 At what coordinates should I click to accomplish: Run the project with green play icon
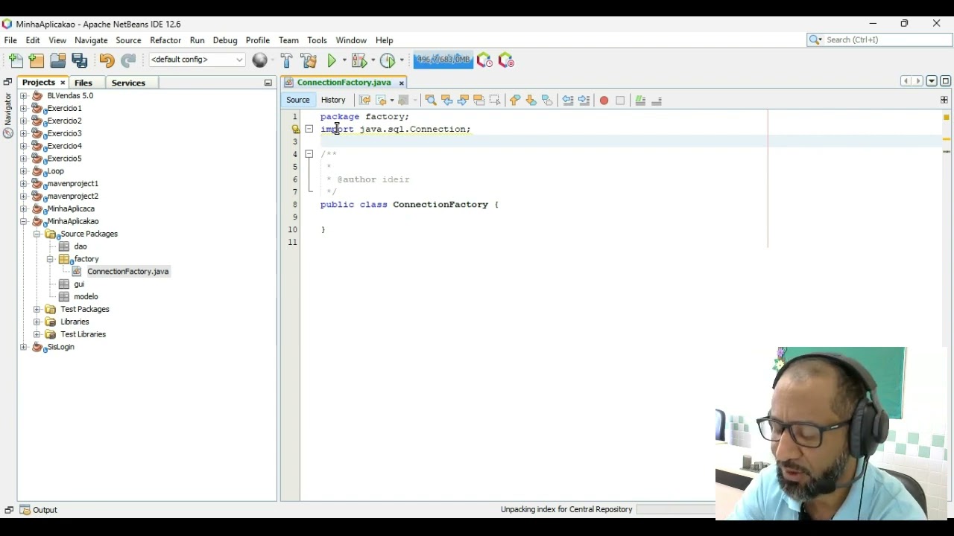coord(332,60)
